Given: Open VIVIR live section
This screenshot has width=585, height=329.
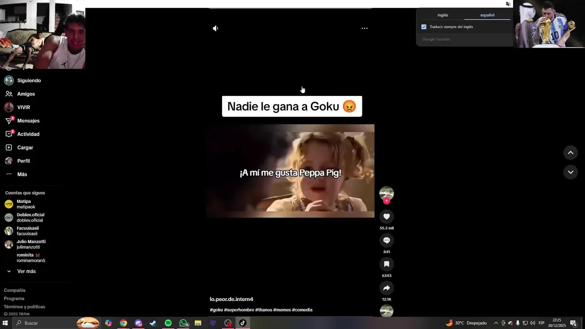Looking at the screenshot, I should [17, 107].
